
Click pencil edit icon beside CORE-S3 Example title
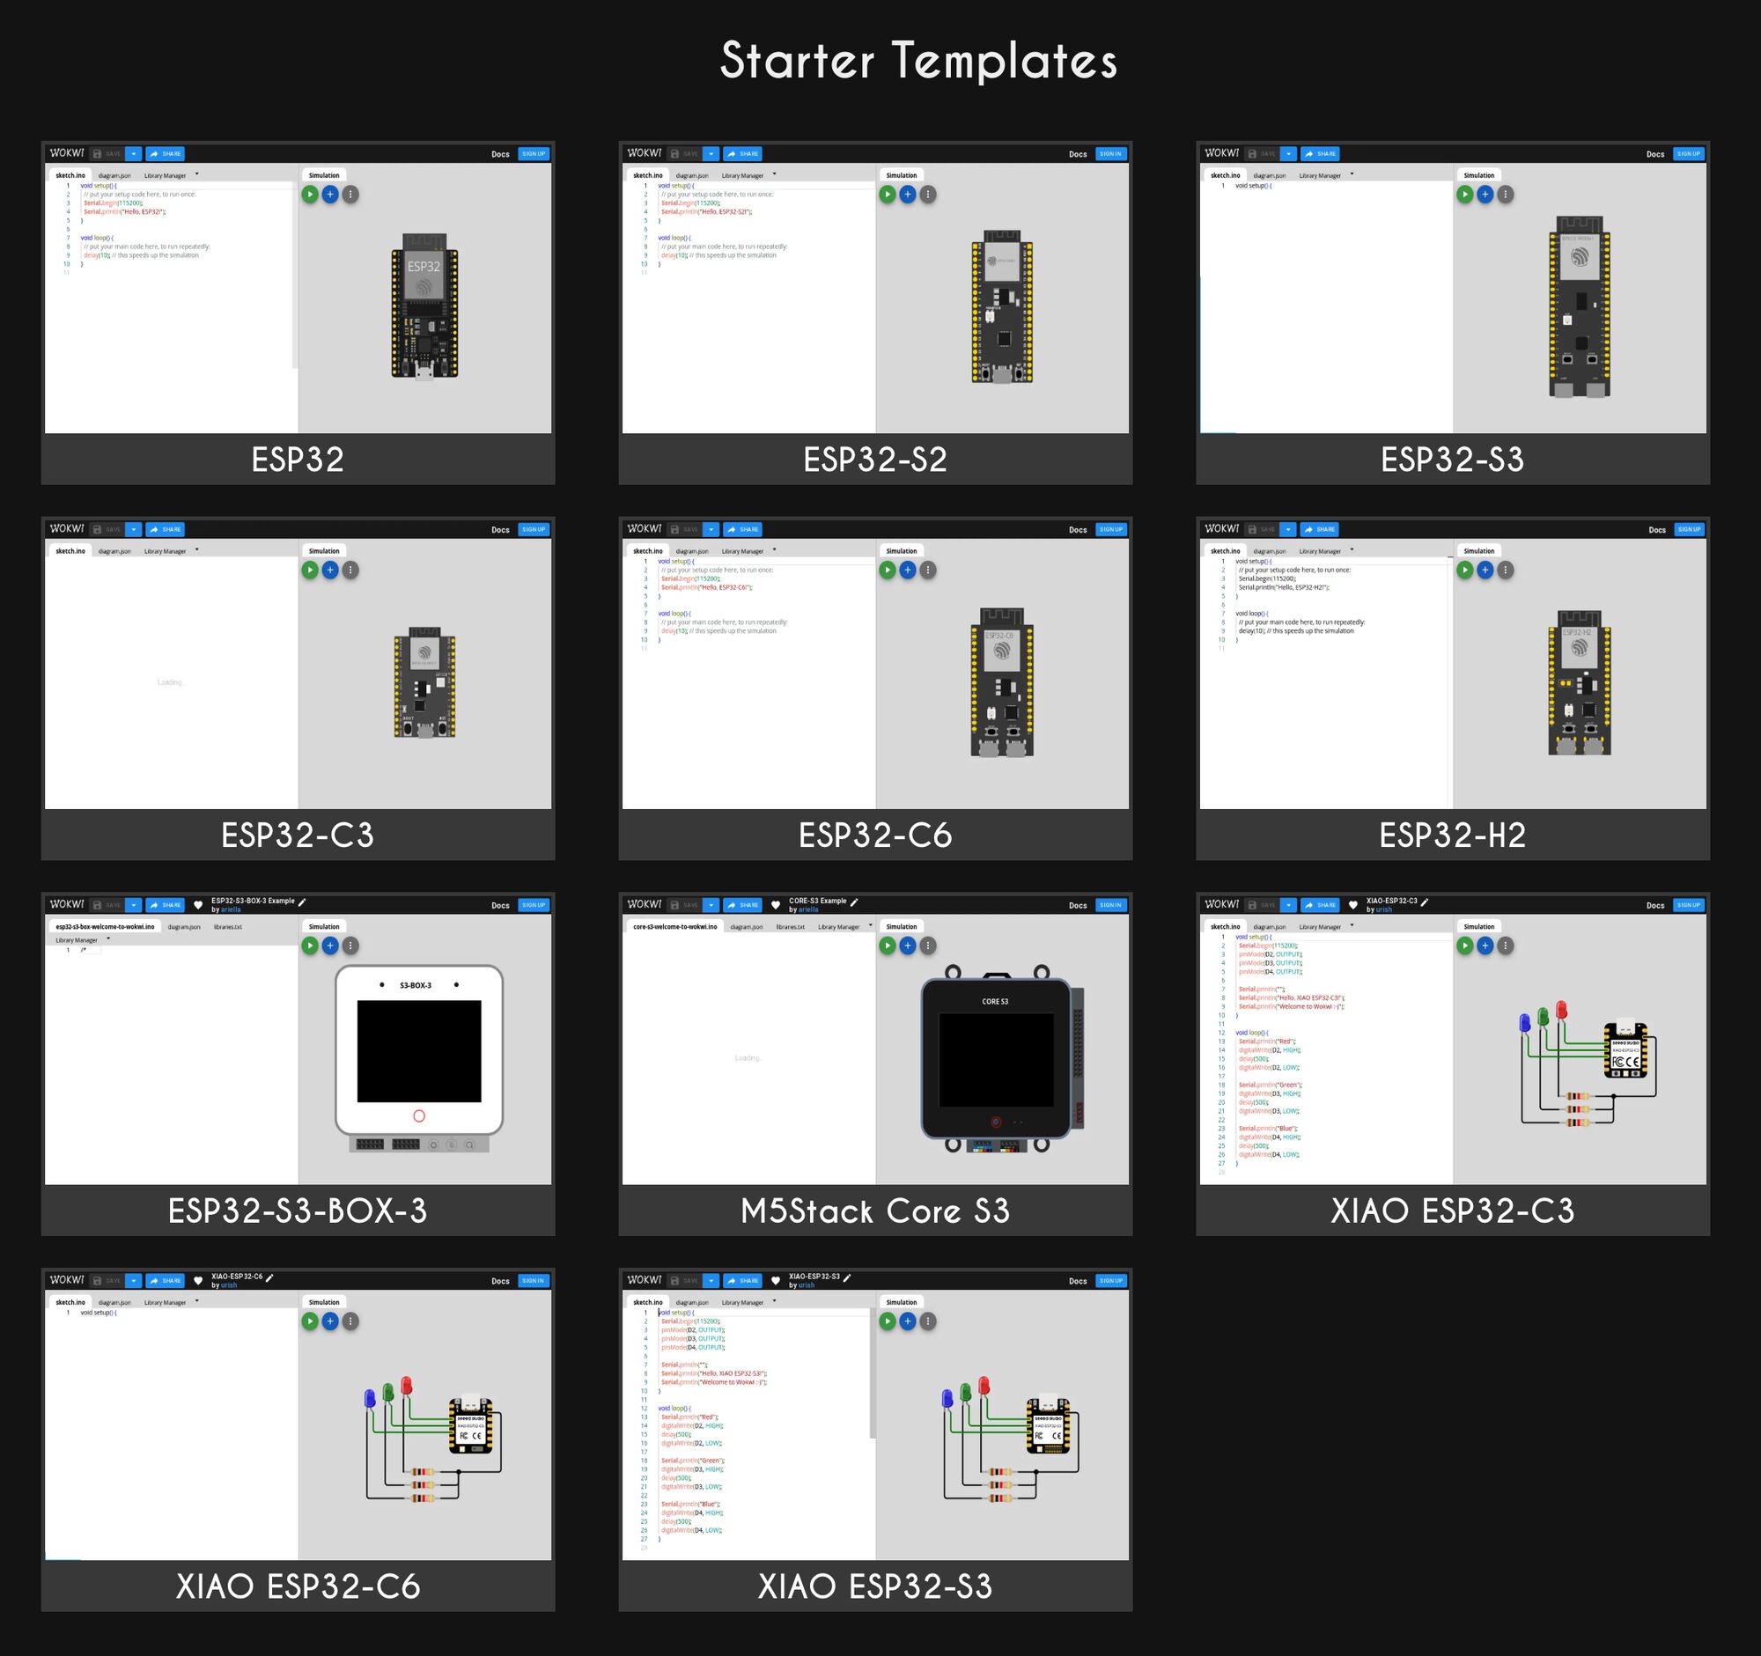tap(854, 902)
